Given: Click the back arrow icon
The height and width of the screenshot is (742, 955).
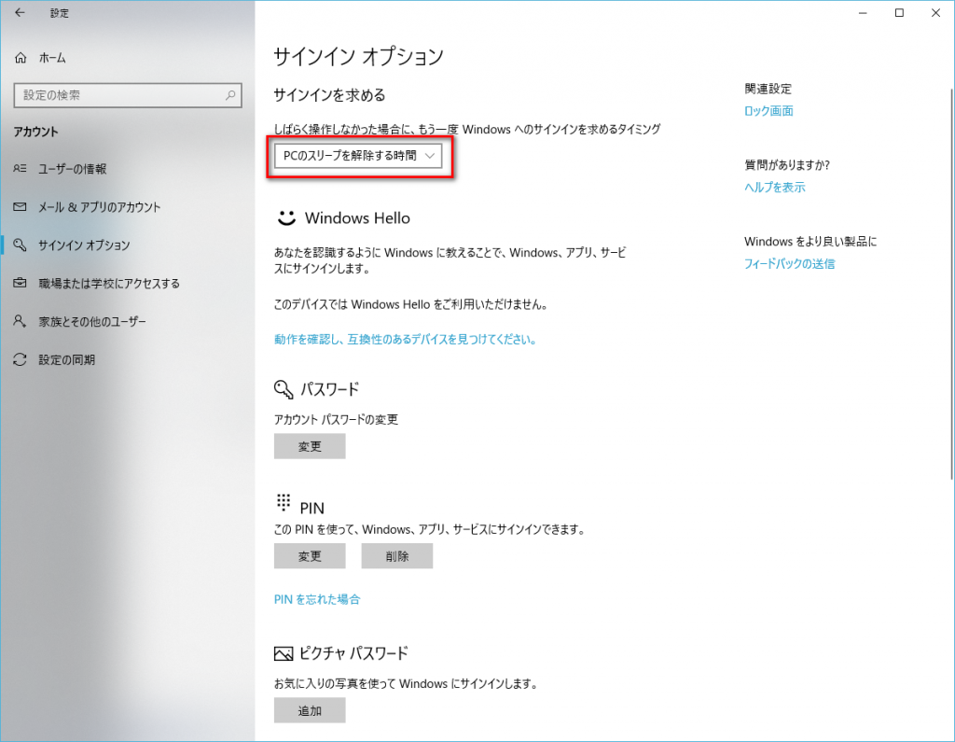Looking at the screenshot, I should [21, 13].
